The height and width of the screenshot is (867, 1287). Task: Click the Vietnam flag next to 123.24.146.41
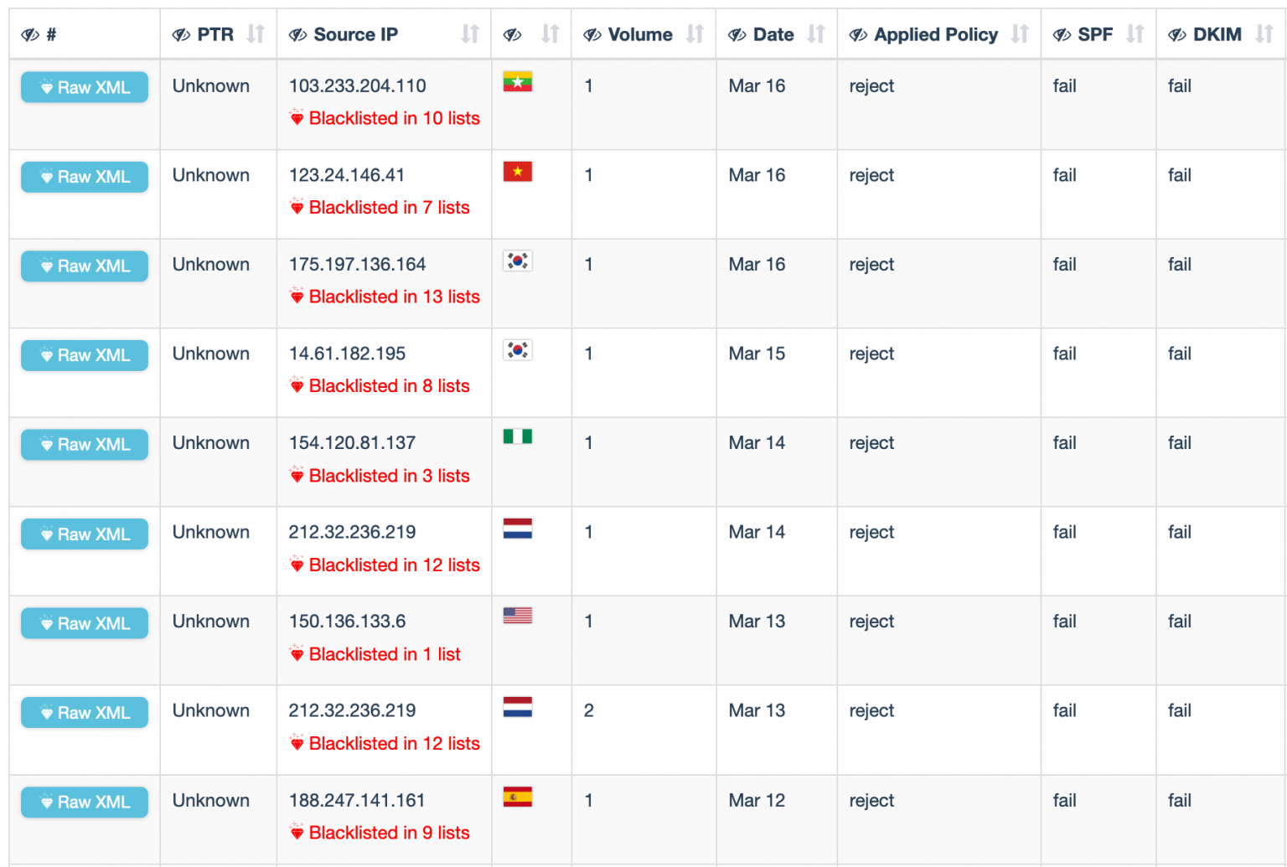(517, 172)
